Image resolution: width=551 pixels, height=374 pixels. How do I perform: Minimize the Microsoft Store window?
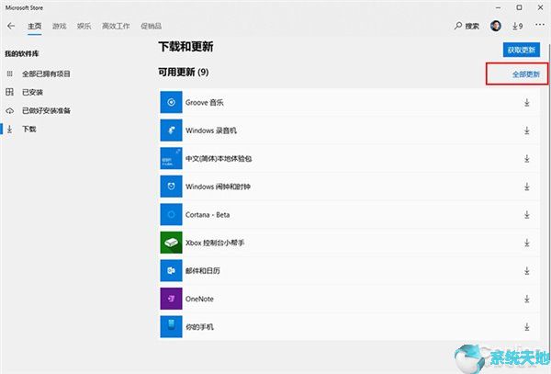coord(499,7)
